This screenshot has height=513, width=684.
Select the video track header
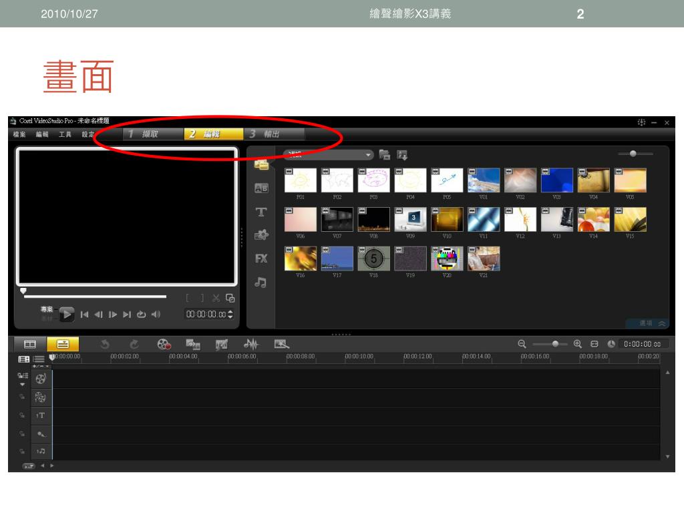tap(41, 379)
